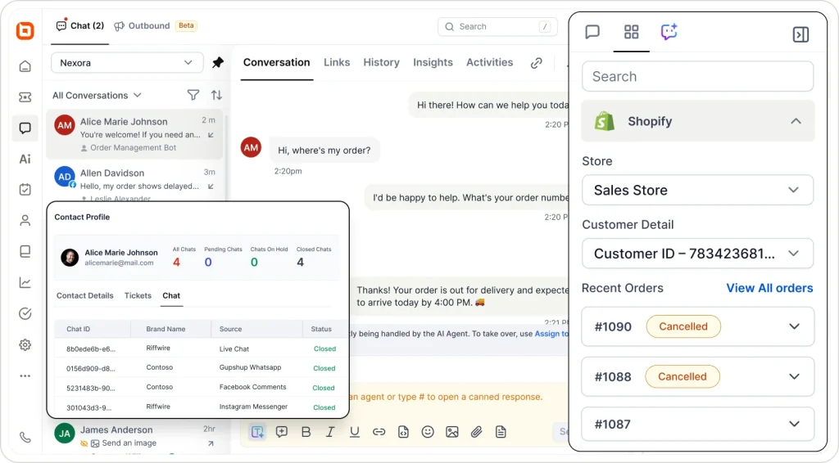Collapse the Shopify section
This screenshot has height=463, width=839.
click(x=796, y=121)
